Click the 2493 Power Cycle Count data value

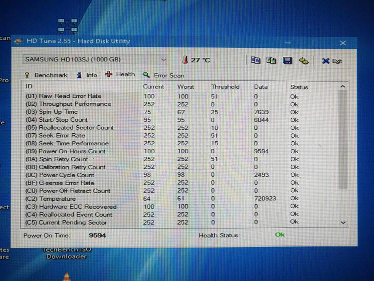tap(261, 175)
